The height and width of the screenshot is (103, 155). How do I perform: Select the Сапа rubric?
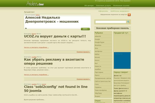point(97,84)
